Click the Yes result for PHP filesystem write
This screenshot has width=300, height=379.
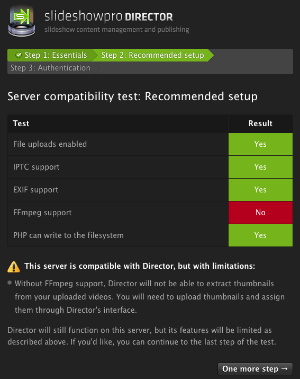260,235
